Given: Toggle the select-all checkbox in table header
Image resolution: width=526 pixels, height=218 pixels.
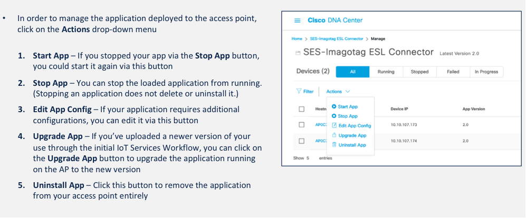Looking at the screenshot, I should (302, 109).
